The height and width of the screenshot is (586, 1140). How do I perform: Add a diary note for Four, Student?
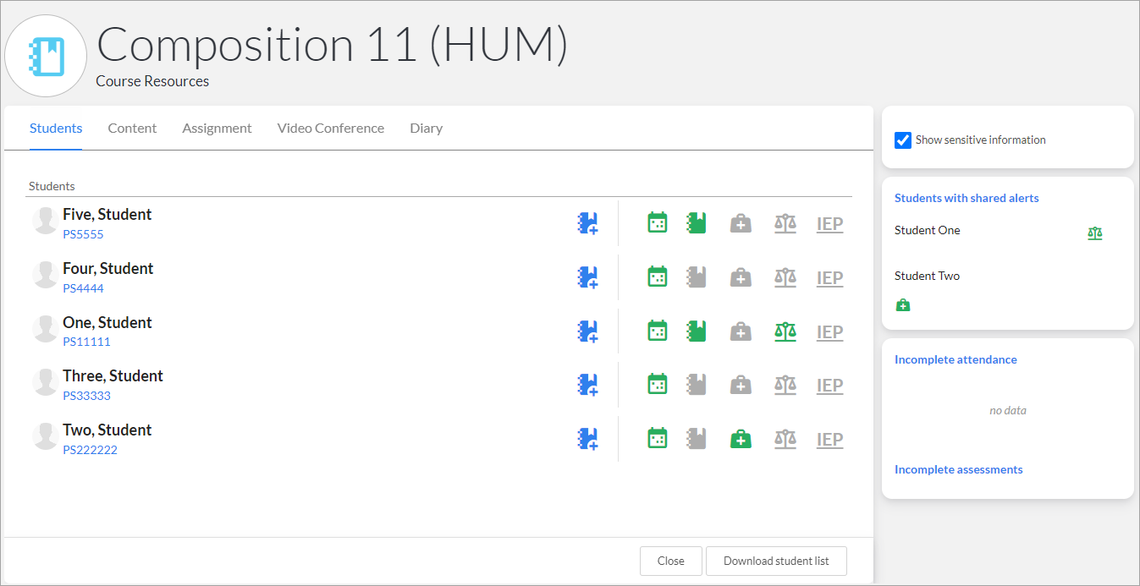coord(588,277)
